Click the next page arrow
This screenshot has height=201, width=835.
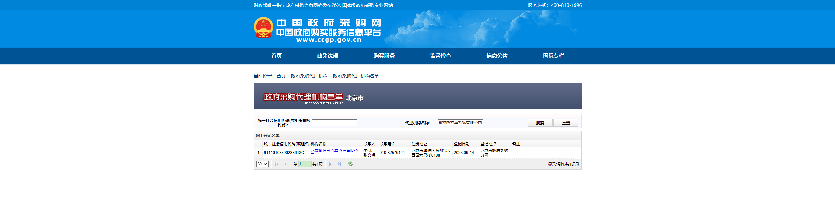point(330,164)
